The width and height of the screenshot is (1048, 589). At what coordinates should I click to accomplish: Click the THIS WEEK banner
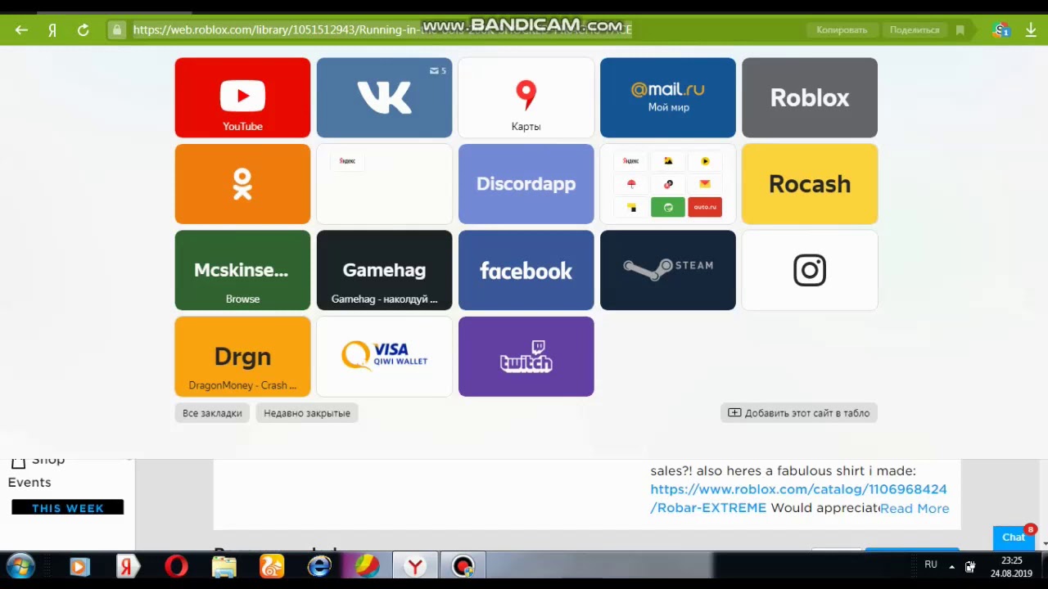67,508
